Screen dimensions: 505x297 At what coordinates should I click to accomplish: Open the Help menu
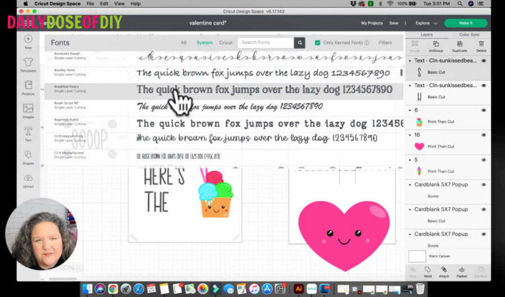[136, 3]
